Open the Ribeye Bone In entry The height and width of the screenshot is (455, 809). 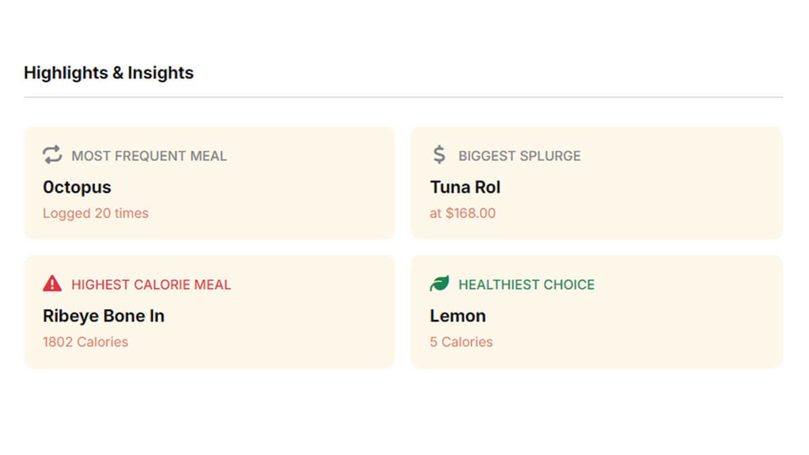[x=104, y=316]
